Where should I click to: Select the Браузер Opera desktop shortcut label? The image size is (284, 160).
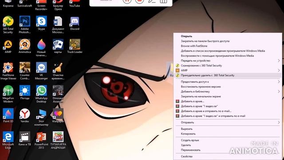click(58, 7)
